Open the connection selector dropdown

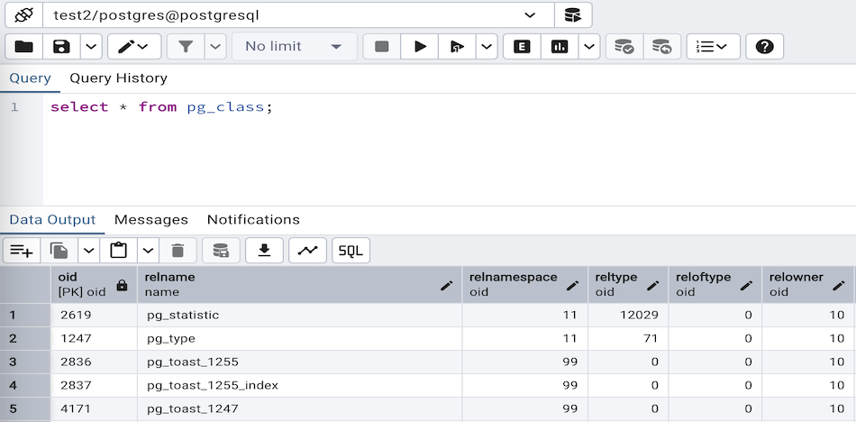(530, 15)
